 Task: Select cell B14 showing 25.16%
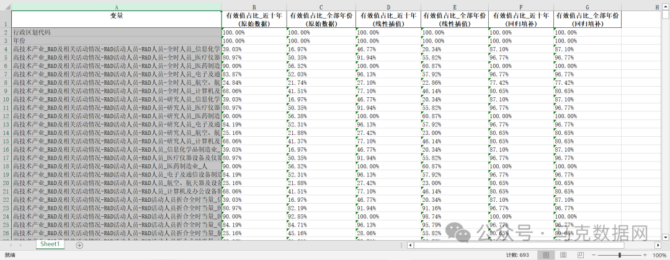click(254, 132)
